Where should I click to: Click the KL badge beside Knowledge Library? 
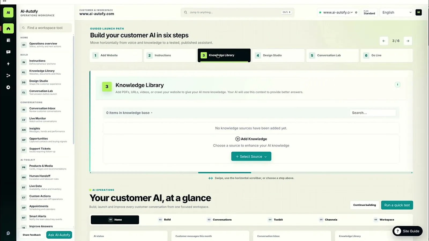point(24,72)
